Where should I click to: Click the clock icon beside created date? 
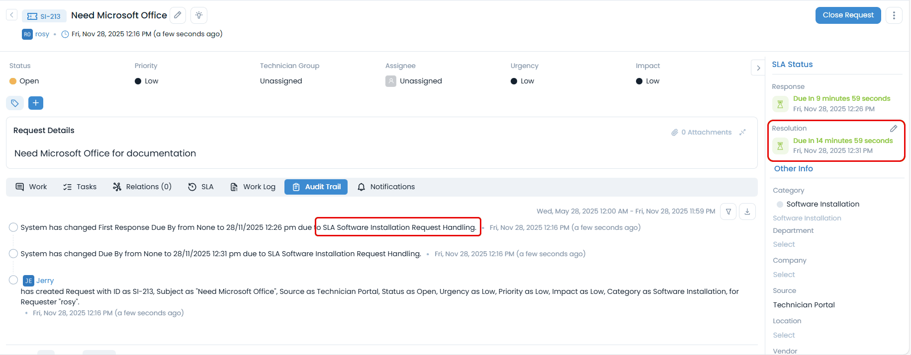[x=65, y=34]
